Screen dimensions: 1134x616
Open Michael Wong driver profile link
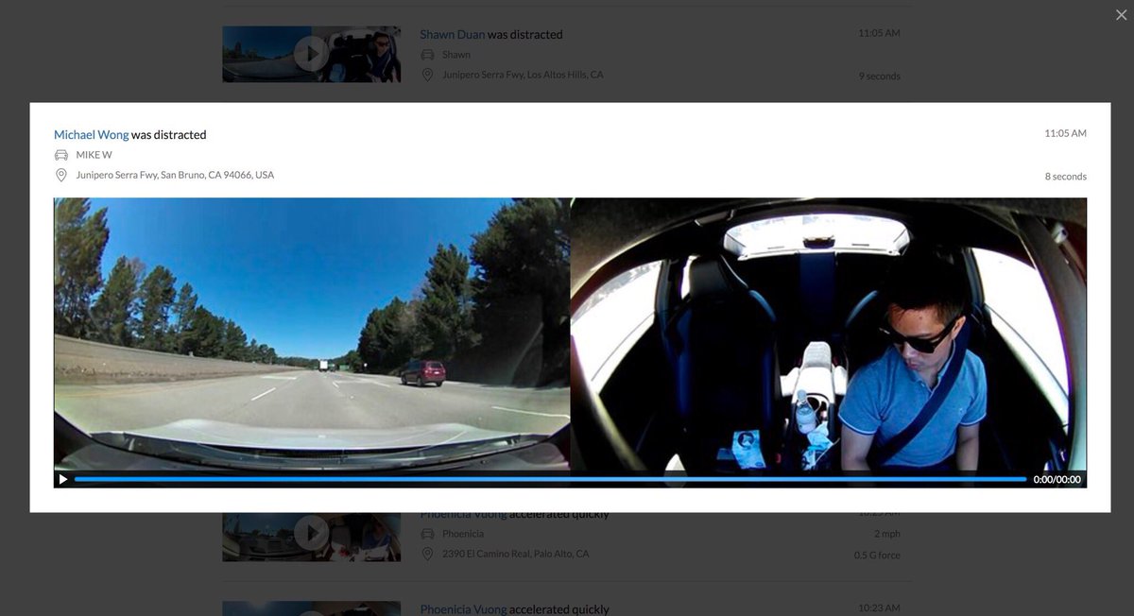91,135
